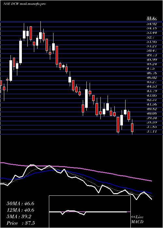The width and height of the screenshot is (163, 228).
Task: Click the last red candlestick at chart's right
Action: [132, 127]
